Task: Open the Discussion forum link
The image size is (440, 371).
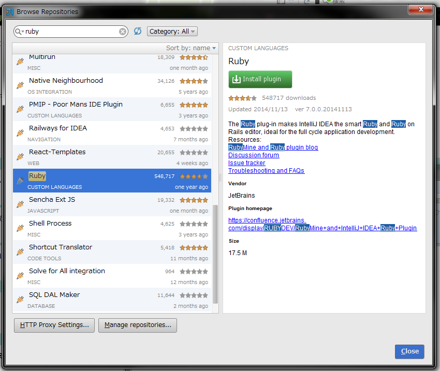Action: (x=254, y=155)
